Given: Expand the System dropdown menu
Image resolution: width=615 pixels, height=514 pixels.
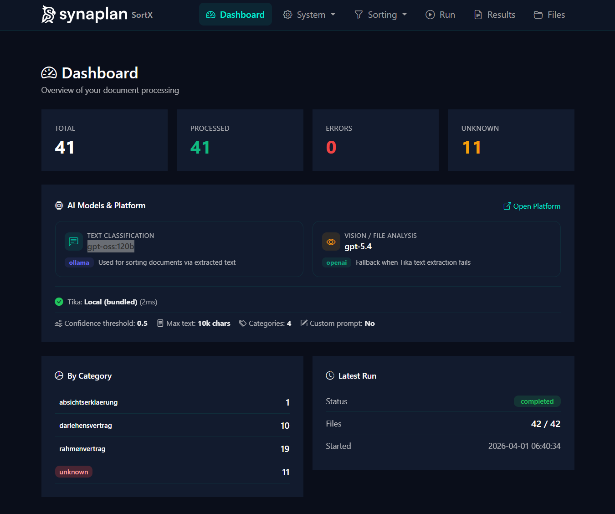Looking at the screenshot, I should pos(309,15).
